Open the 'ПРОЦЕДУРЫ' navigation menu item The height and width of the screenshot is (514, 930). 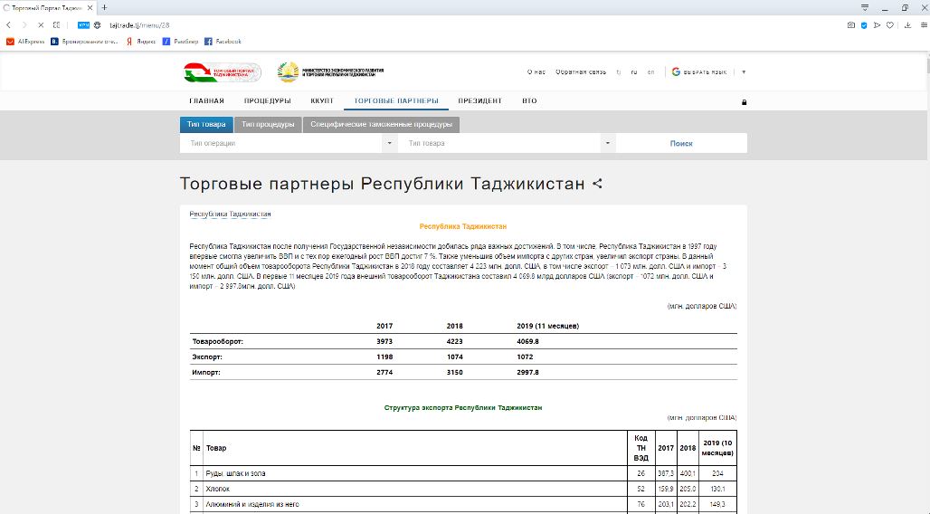tap(267, 100)
